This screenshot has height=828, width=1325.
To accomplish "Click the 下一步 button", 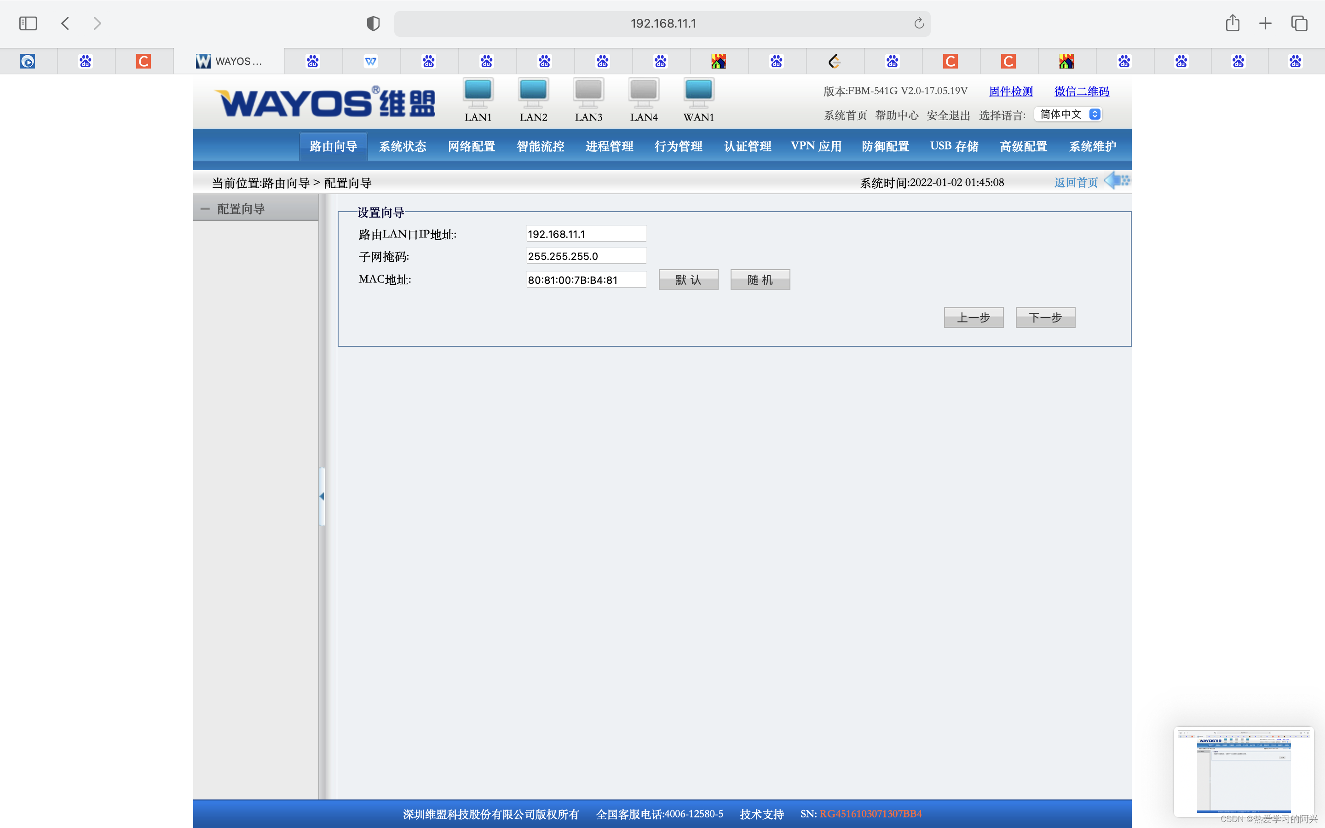I will pyautogui.click(x=1045, y=317).
